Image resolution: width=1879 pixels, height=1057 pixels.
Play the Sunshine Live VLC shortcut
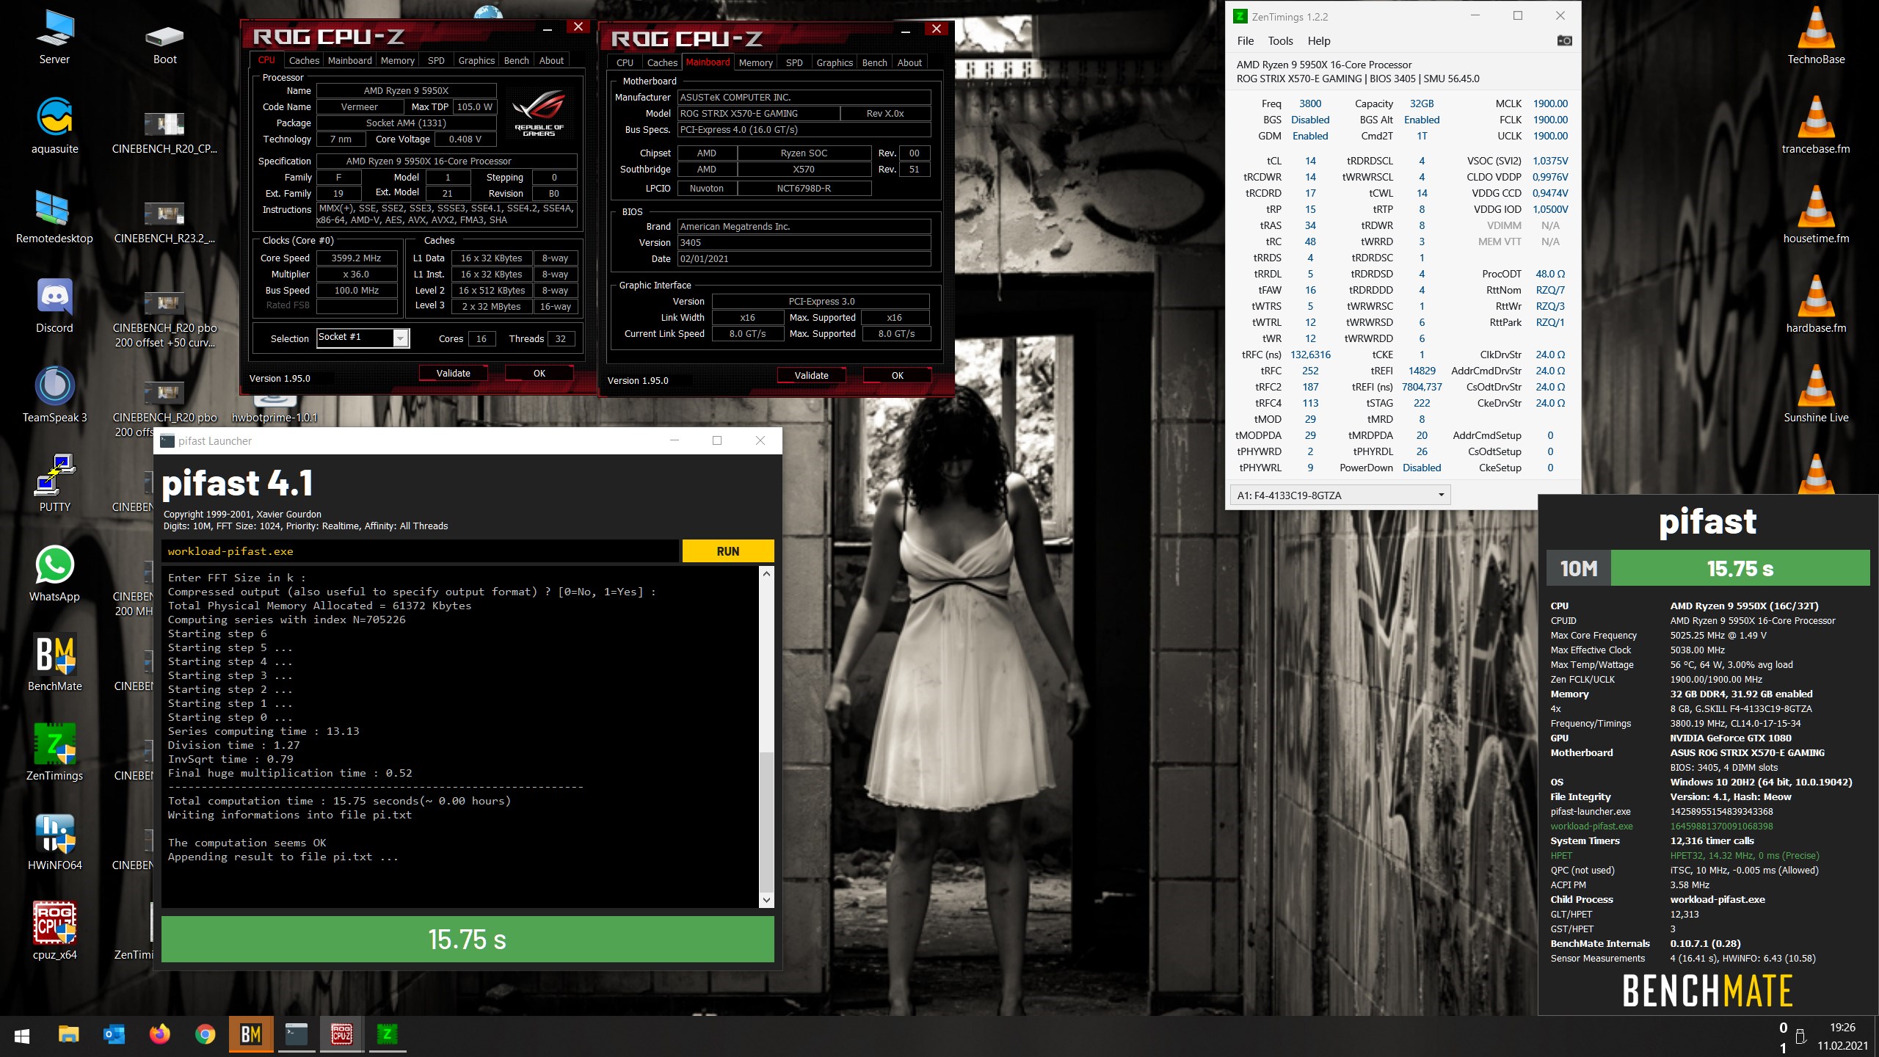[1816, 396]
